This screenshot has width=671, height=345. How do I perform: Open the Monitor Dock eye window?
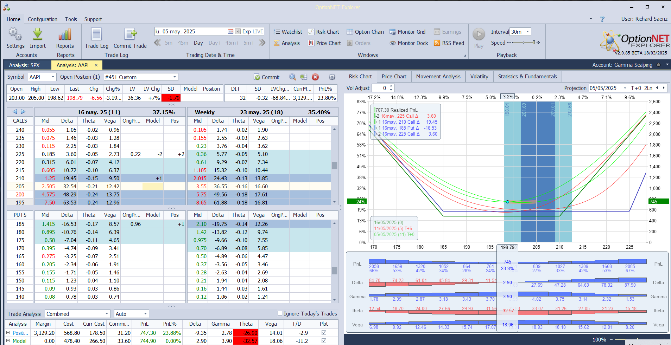click(x=409, y=43)
